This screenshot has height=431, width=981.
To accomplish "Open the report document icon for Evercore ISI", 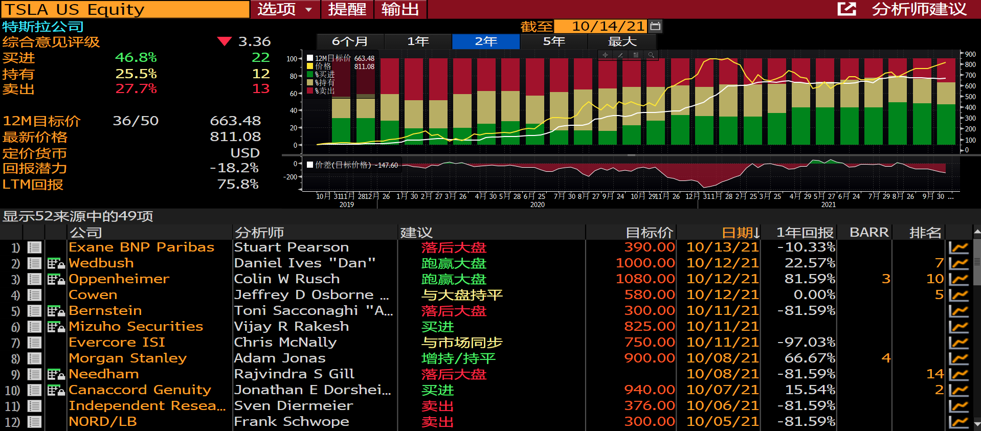I will pos(34,343).
